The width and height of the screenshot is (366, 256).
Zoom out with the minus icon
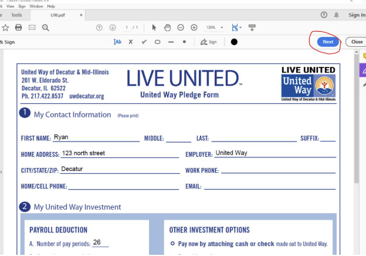pyautogui.click(x=180, y=28)
